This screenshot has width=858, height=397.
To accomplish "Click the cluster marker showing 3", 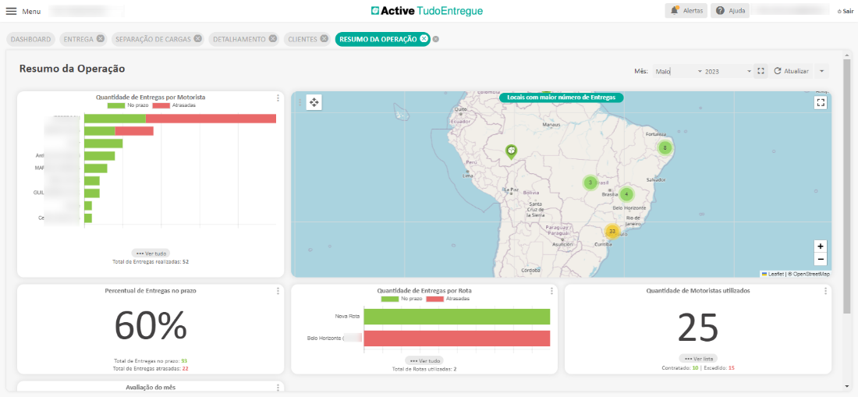I will (x=590, y=182).
